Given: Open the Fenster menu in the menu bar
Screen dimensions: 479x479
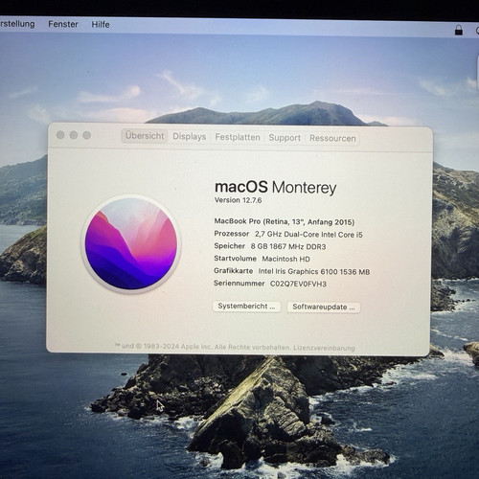Looking at the screenshot, I should (63, 24).
